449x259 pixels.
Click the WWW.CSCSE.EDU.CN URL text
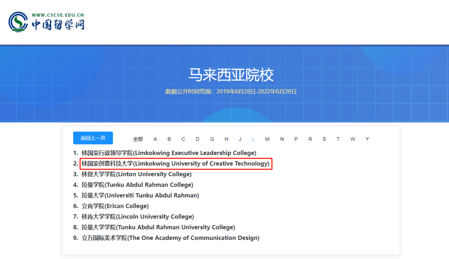58,15
